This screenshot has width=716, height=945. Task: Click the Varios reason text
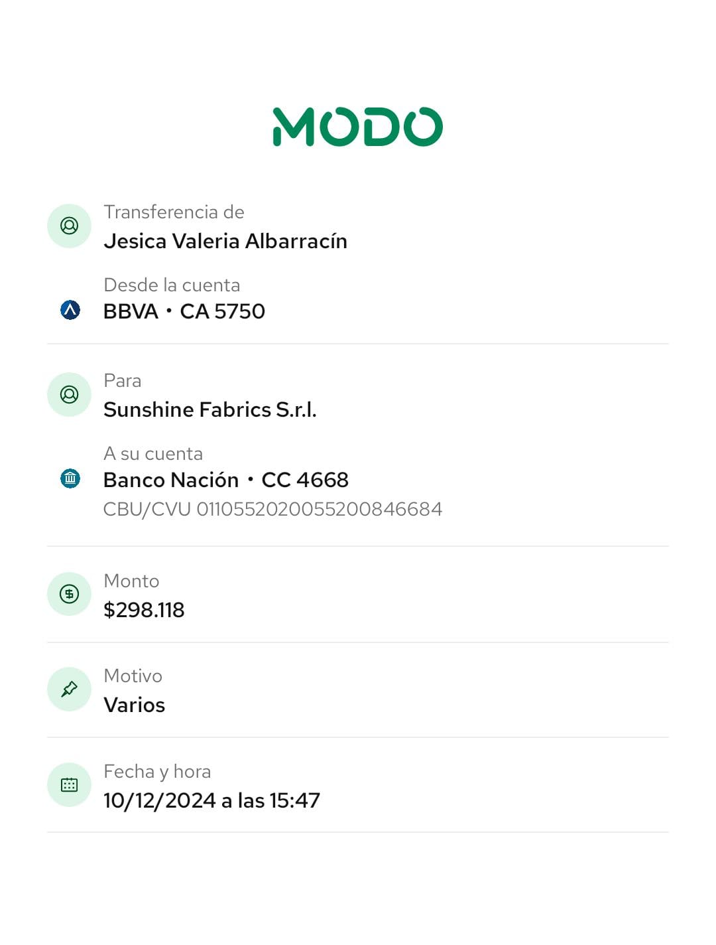[135, 705]
